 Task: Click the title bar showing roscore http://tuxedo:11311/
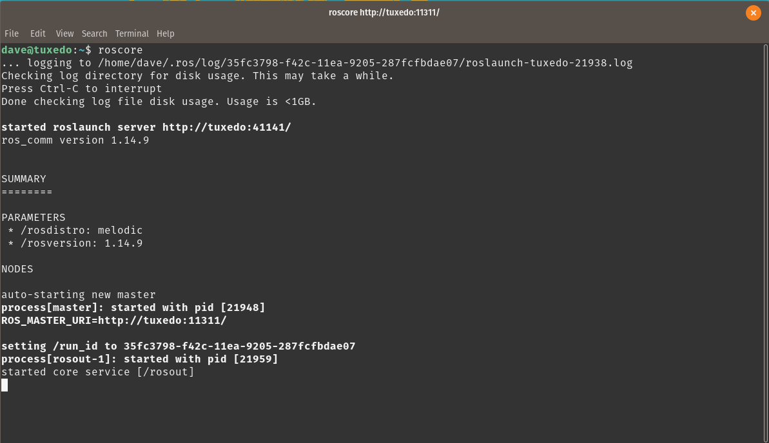click(x=384, y=12)
